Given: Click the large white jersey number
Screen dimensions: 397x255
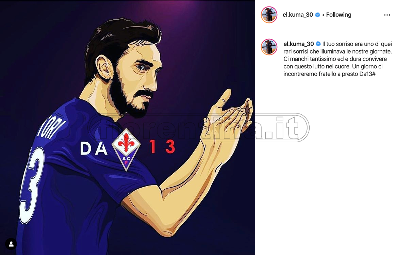Looking at the screenshot, I should pos(32,185).
